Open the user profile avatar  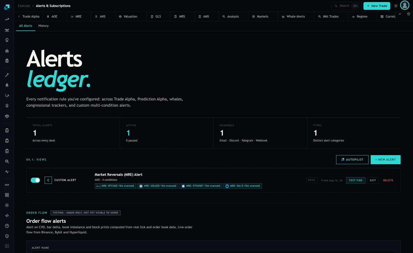[x=405, y=5]
